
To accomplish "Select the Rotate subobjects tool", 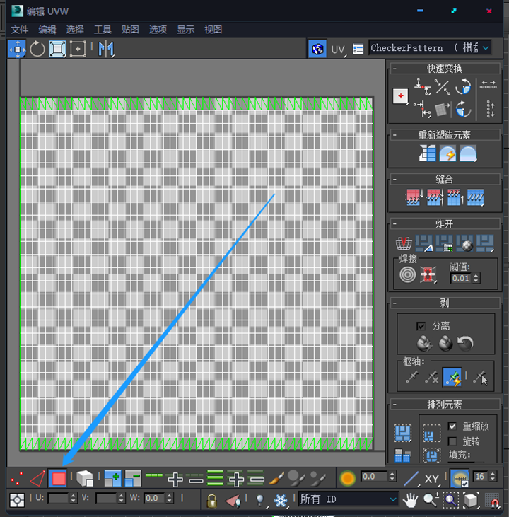I will click(x=37, y=49).
